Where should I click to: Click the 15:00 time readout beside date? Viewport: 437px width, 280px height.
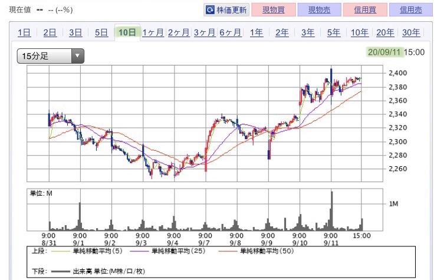tap(414, 52)
